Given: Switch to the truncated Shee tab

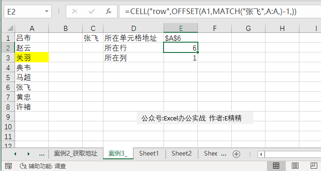Looking at the screenshot, I should coord(211,154).
